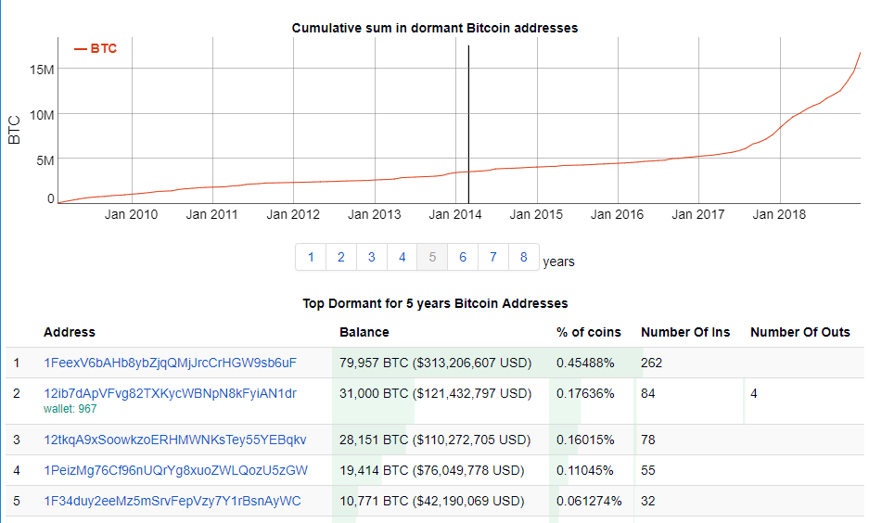869x523 pixels.
Task: Select the 1 year dormancy tab
Action: pos(311,257)
